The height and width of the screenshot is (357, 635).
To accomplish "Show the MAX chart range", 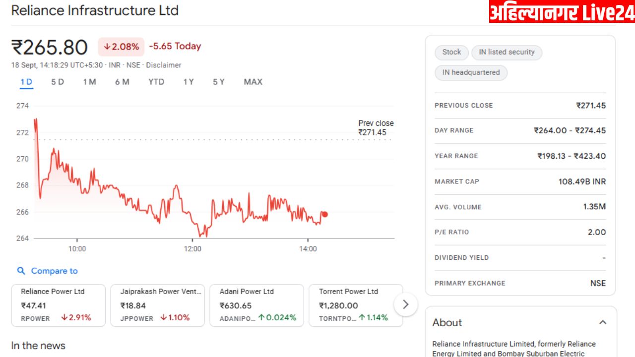I will tap(253, 82).
